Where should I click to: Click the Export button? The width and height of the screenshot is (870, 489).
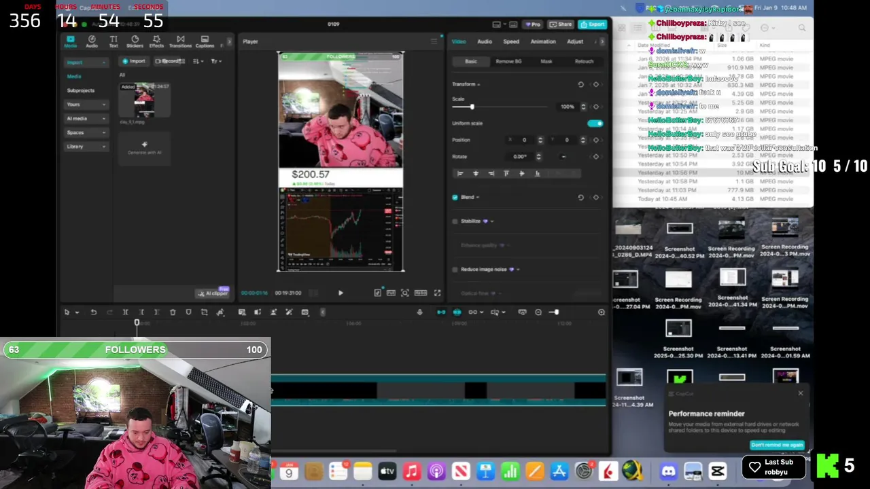coord(593,24)
